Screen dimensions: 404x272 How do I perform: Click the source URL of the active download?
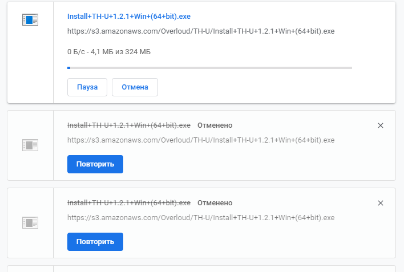tap(201, 31)
